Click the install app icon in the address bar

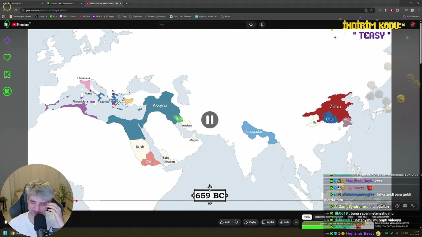point(366,10)
